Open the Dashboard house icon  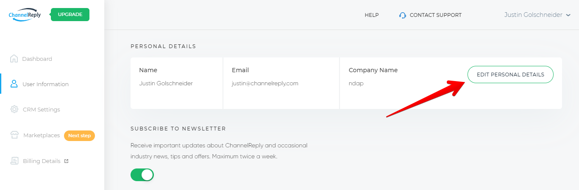(x=14, y=59)
